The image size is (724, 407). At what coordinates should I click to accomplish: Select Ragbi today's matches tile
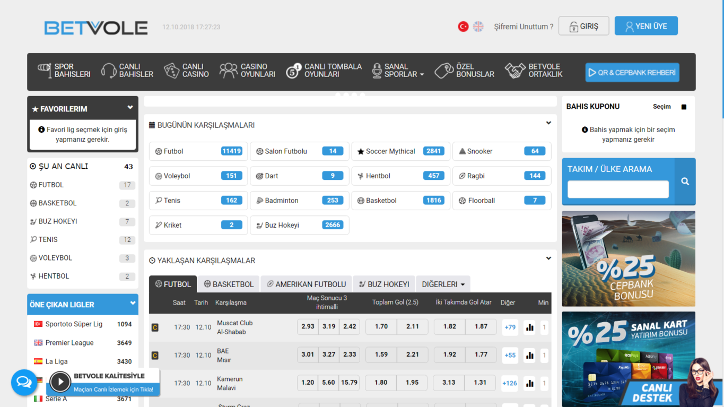(x=502, y=176)
